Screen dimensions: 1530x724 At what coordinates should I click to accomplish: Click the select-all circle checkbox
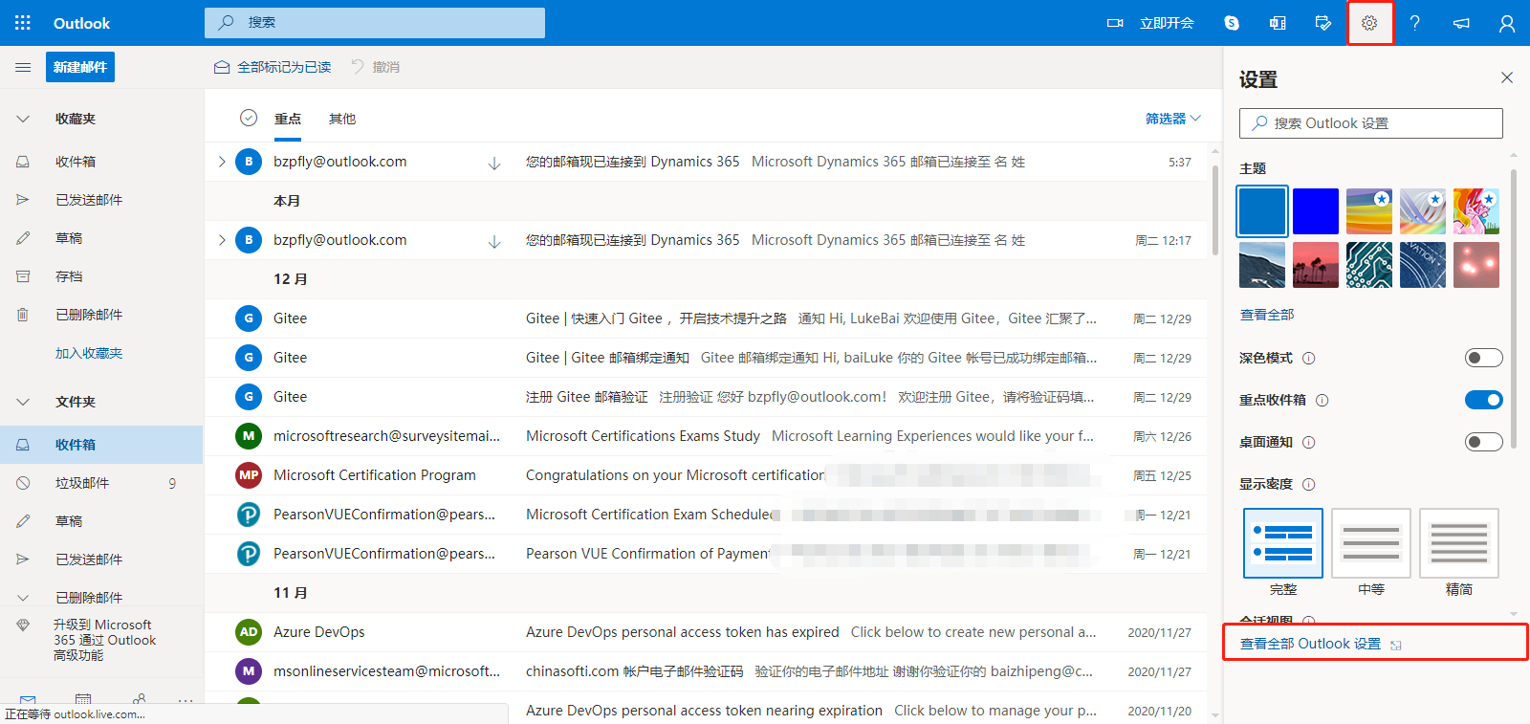point(249,118)
